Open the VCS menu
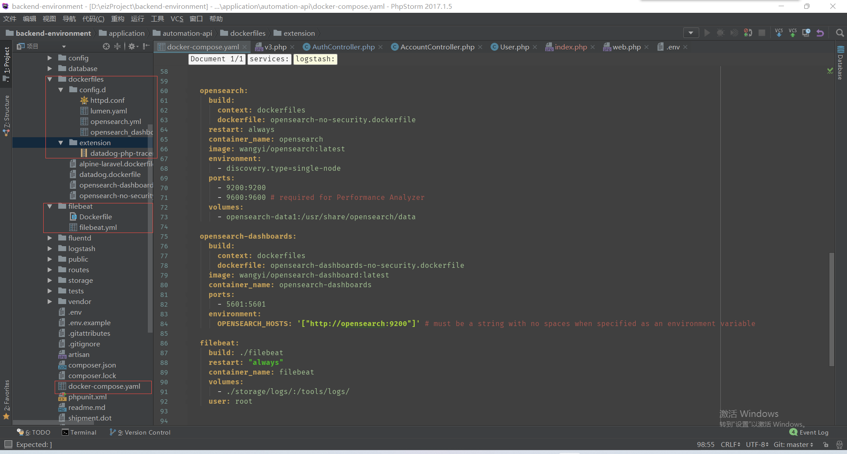Screen dimensions: 847x454 click(x=177, y=19)
